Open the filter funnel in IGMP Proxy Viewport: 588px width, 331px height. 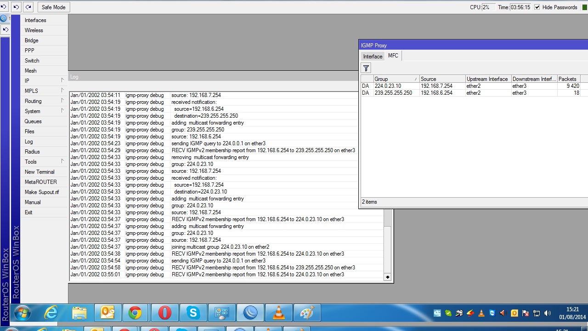366,68
